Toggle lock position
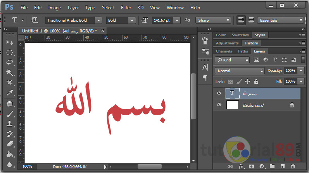The image size is (309, 173). [x=247, y=81]
